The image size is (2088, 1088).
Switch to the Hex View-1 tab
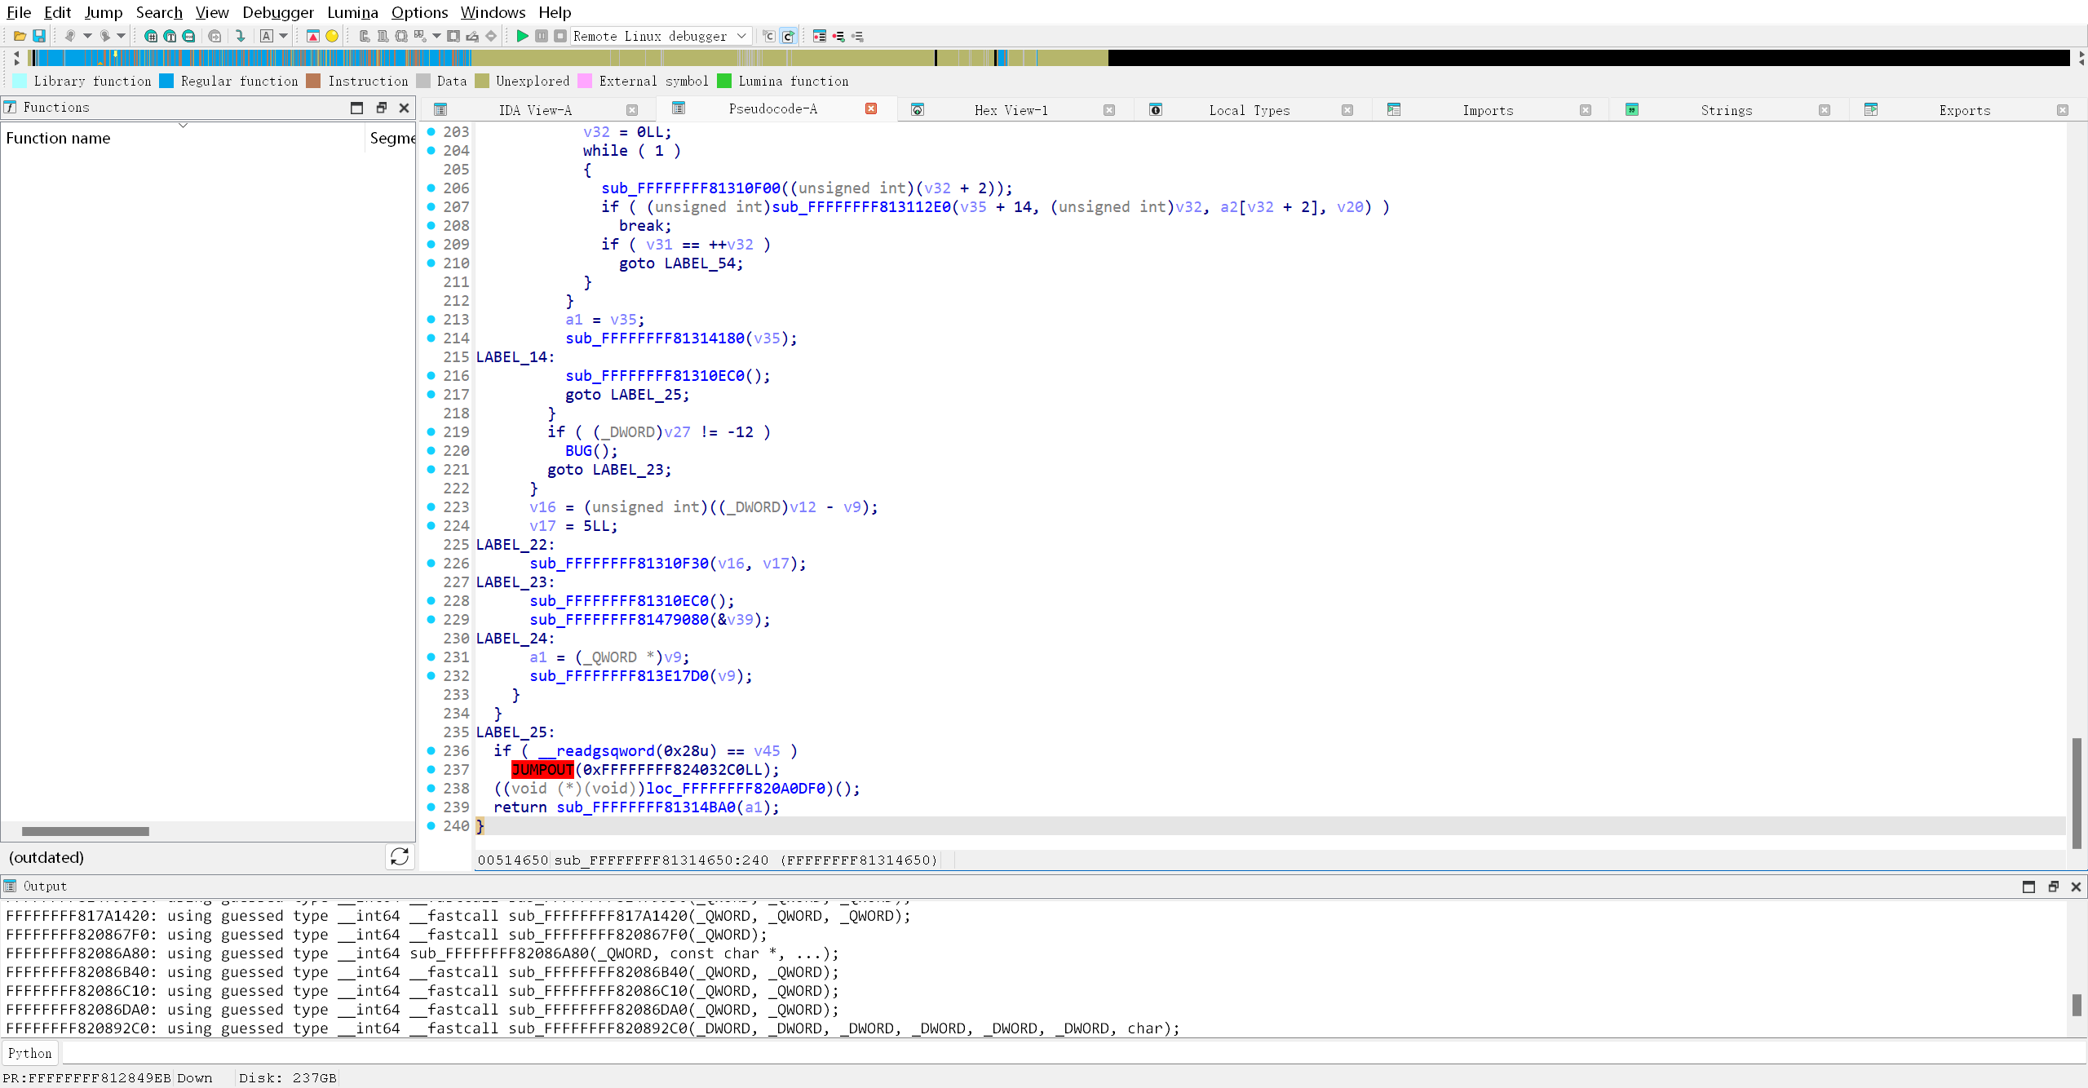[x=1011, y=110]
